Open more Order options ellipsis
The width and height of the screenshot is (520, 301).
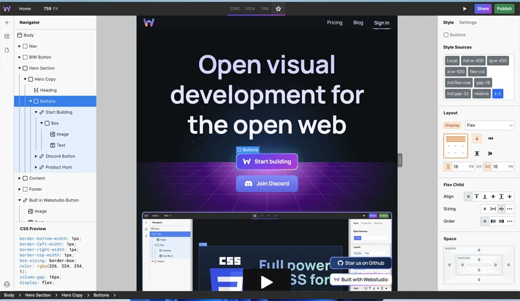point(509,221)
